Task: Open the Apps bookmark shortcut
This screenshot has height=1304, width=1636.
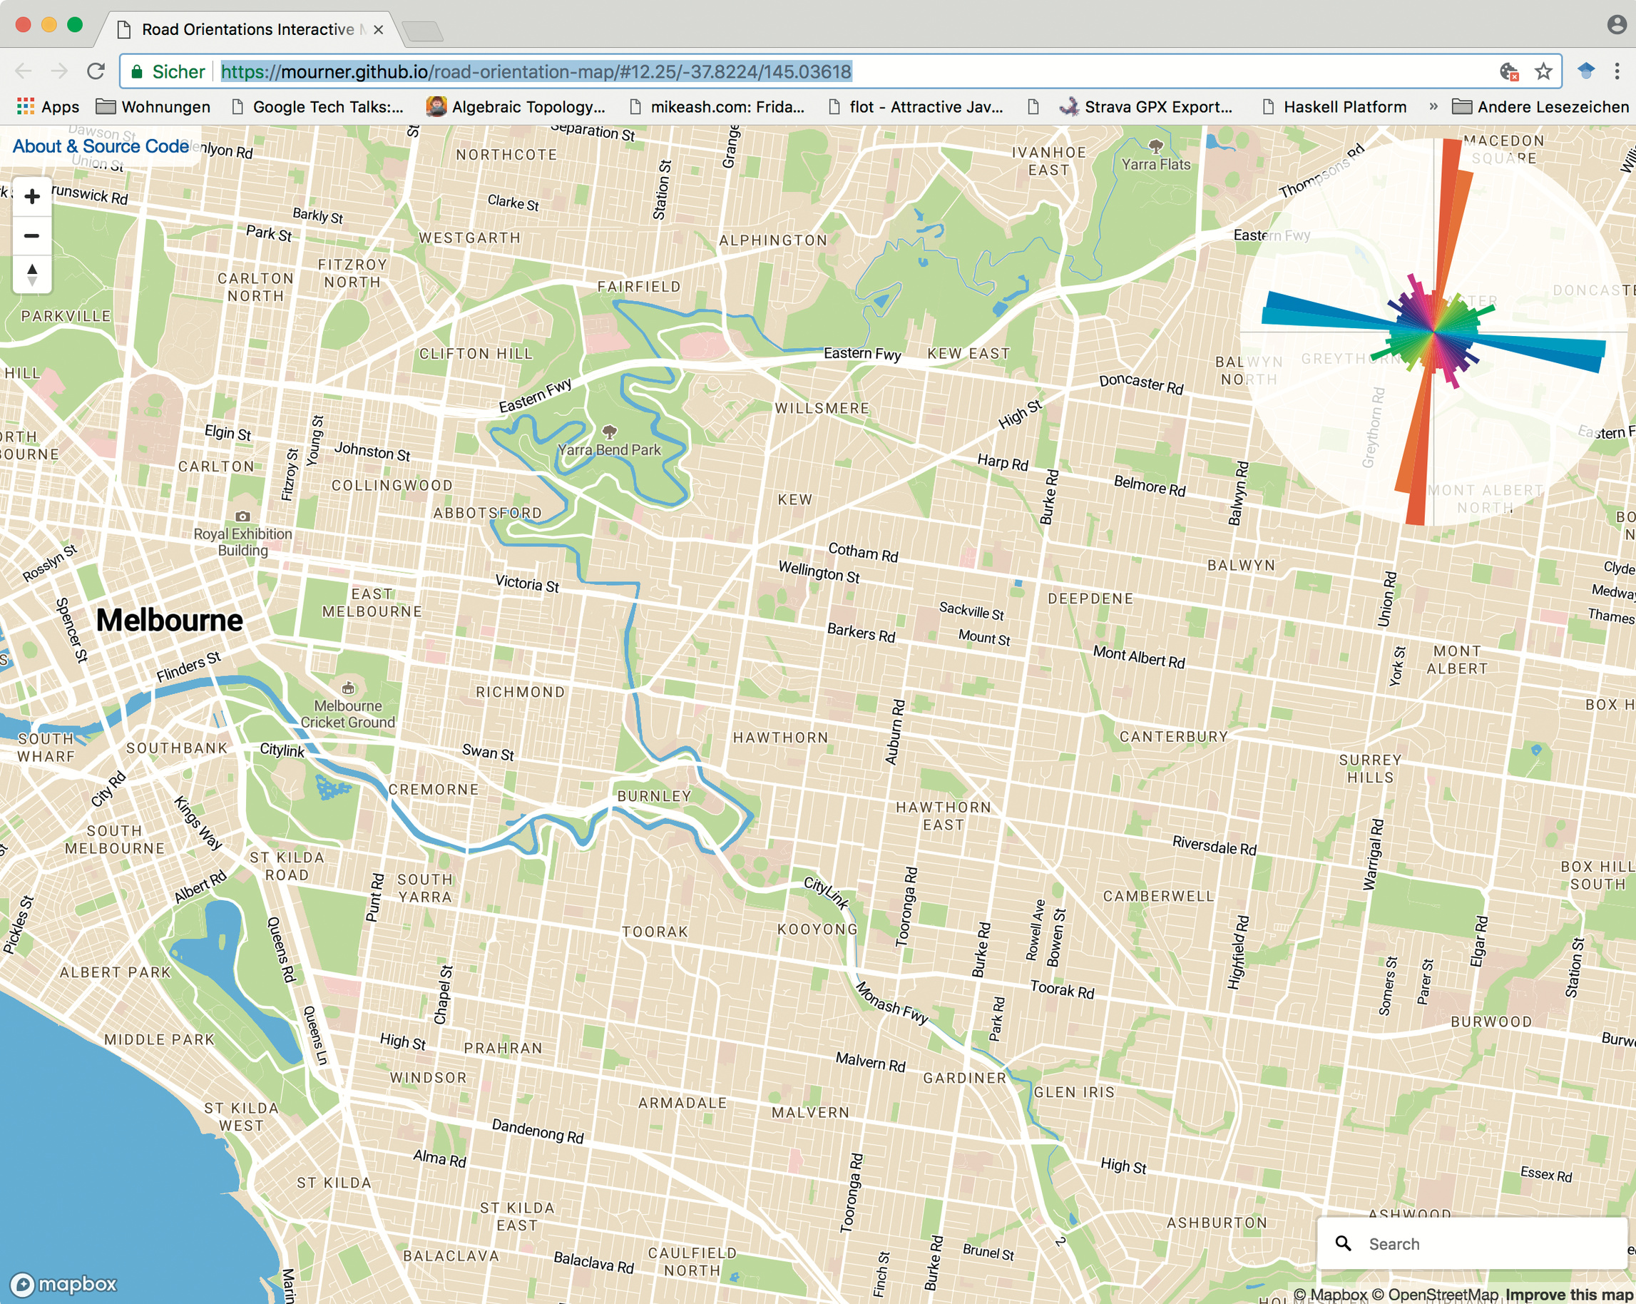Action: [x=48, y=106]
